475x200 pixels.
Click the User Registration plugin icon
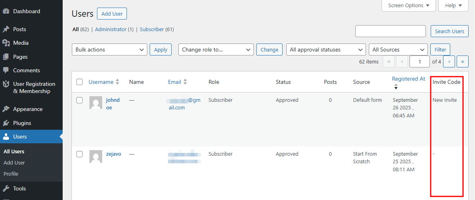click(6, 84)
